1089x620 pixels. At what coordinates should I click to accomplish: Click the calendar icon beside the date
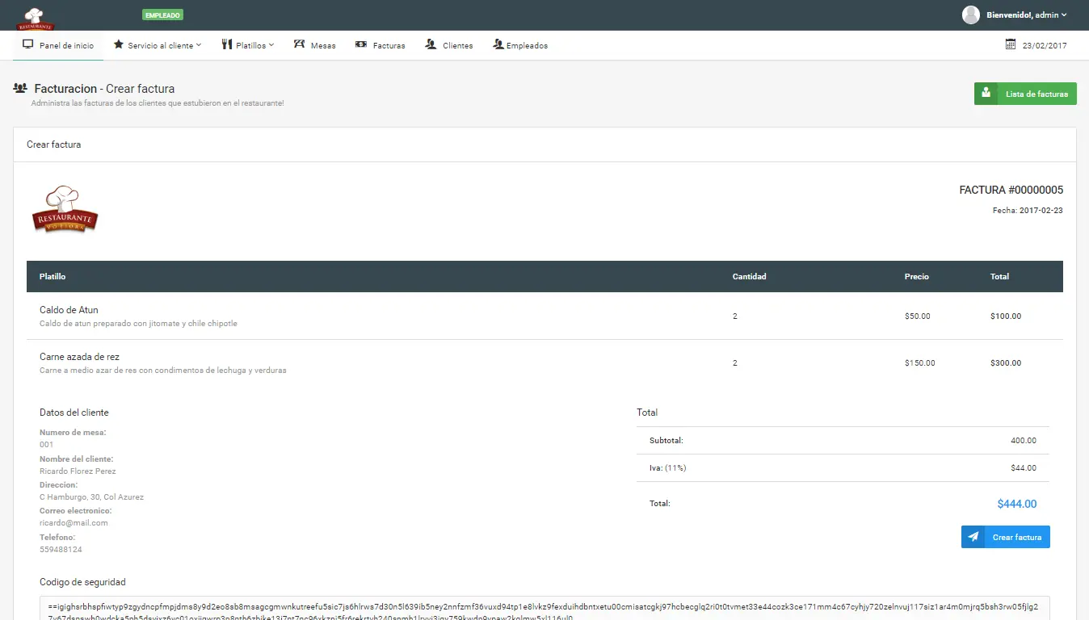[x=1011, y=44]
